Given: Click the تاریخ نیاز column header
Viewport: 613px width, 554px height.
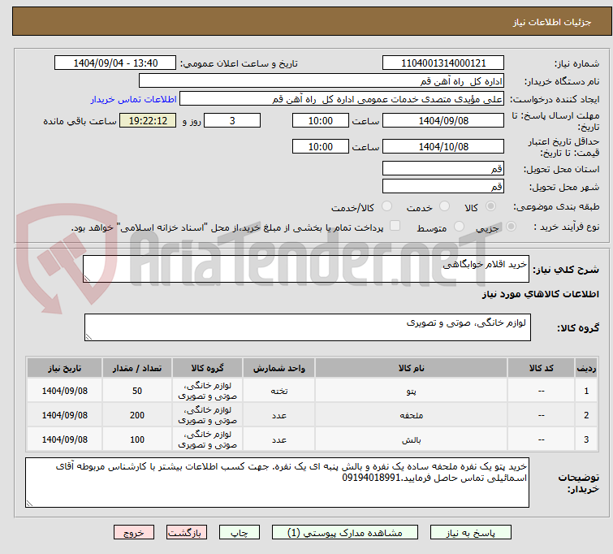Looking at the screenshot, I should (x=64, y=368).
